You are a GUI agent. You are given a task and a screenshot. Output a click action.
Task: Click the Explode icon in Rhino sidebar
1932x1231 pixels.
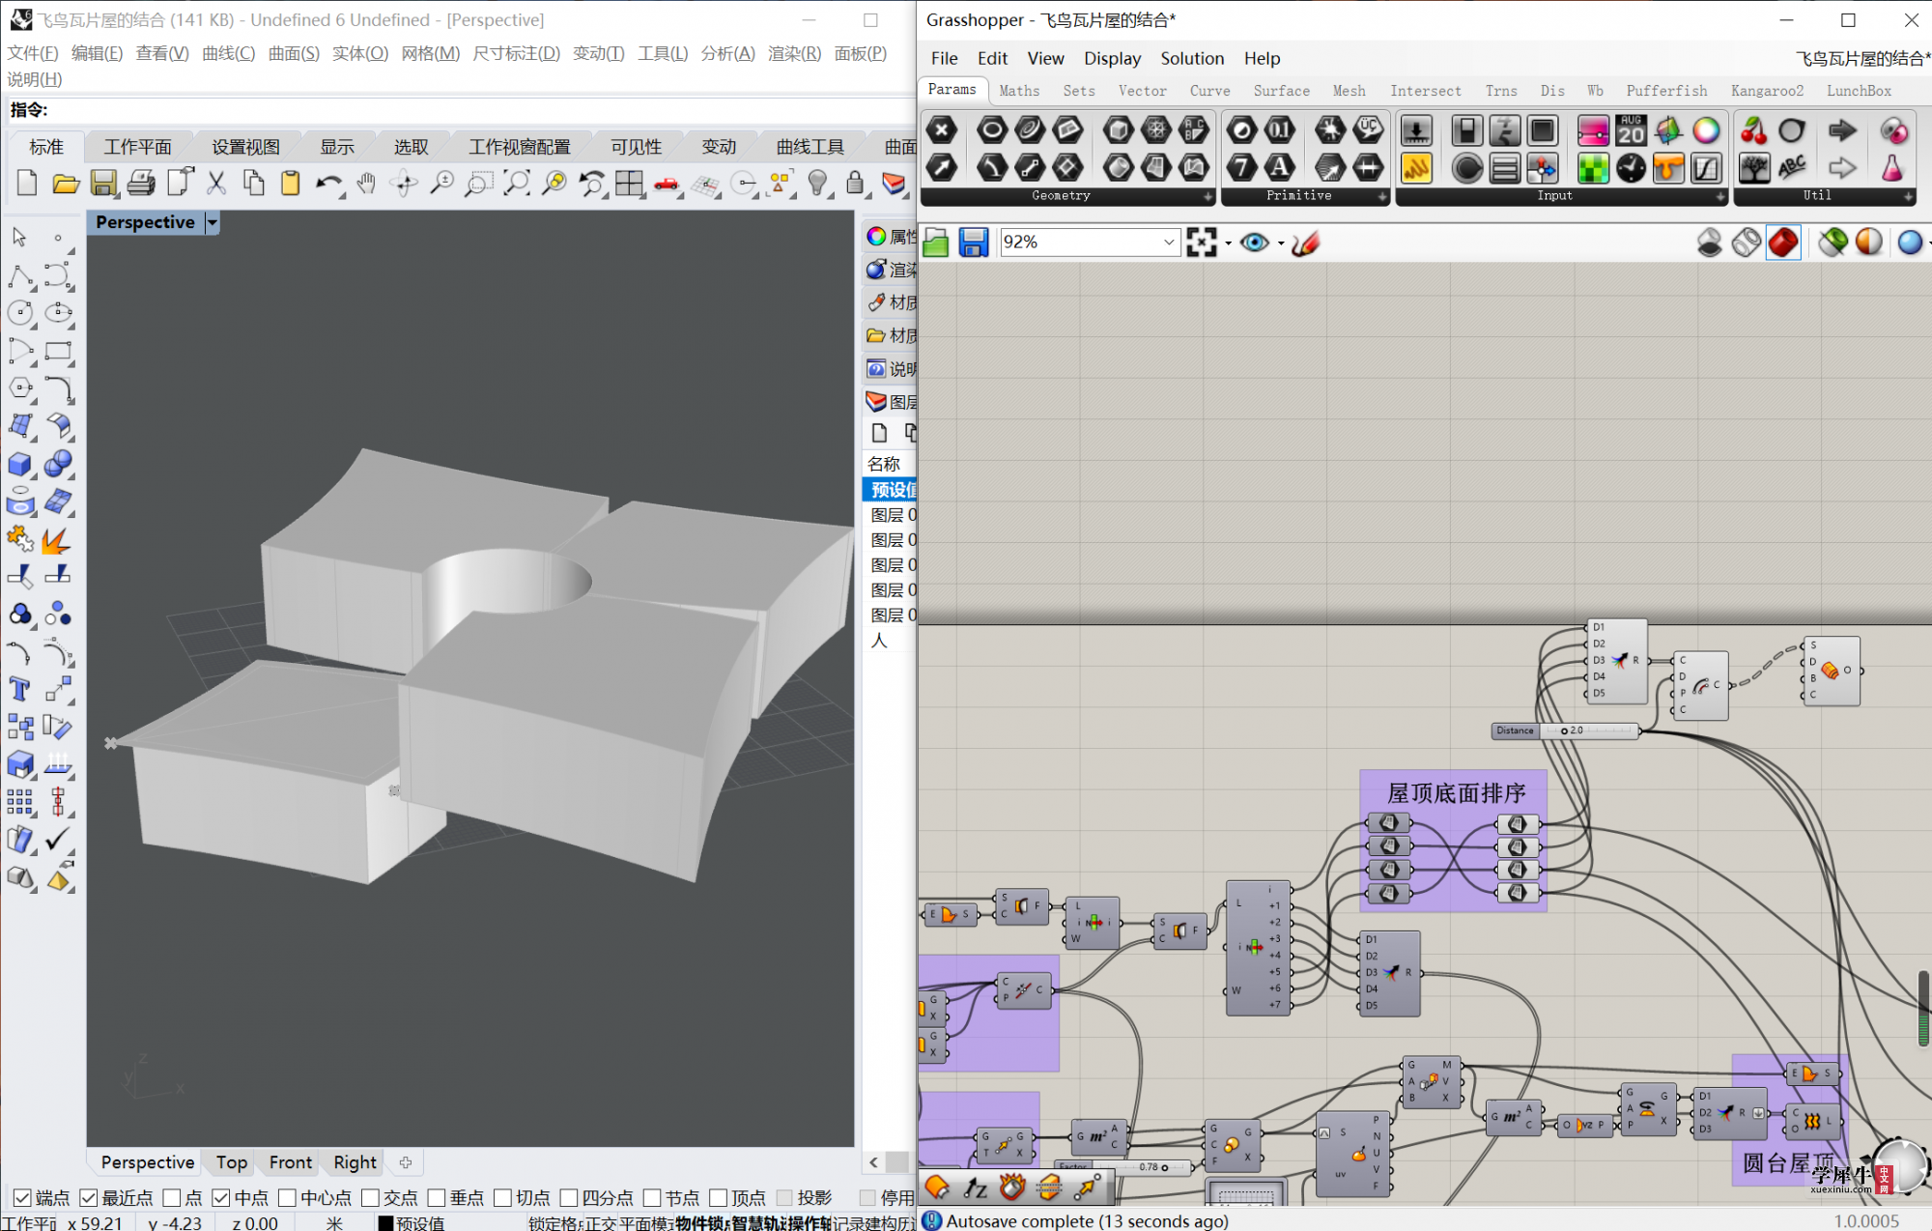pyautogui.click(x=56, y=539)
